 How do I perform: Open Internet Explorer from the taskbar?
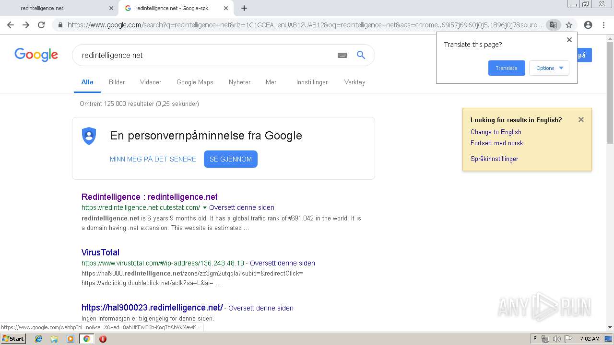pos(38,339)
